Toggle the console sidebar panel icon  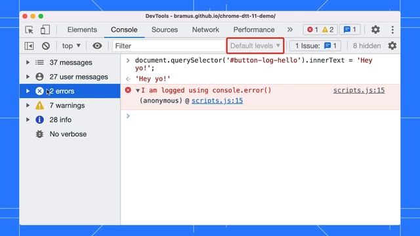29,46
